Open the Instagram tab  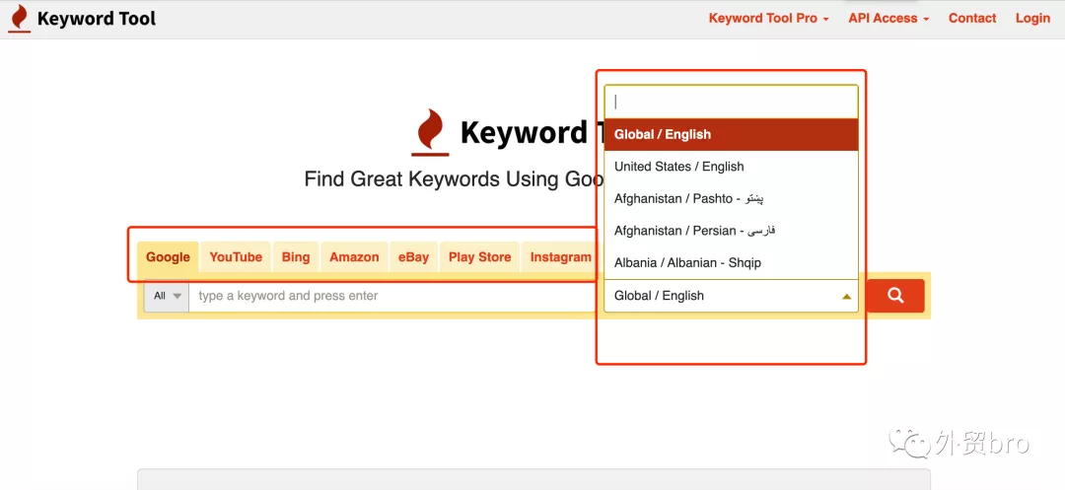coord(560,257)
